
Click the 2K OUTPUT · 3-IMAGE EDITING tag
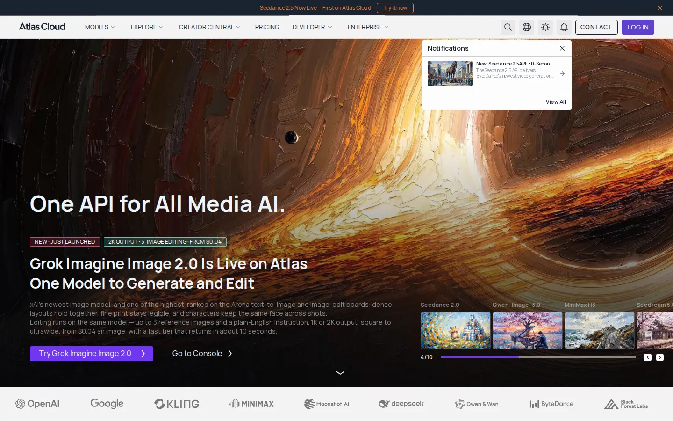click(x=165, y=242)
